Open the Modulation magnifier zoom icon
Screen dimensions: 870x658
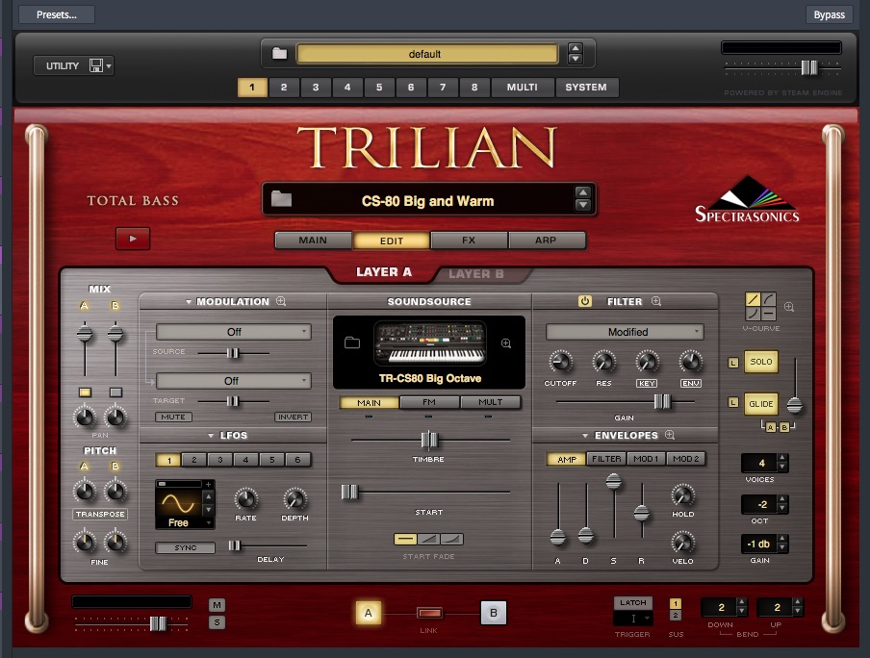[281, 301]
